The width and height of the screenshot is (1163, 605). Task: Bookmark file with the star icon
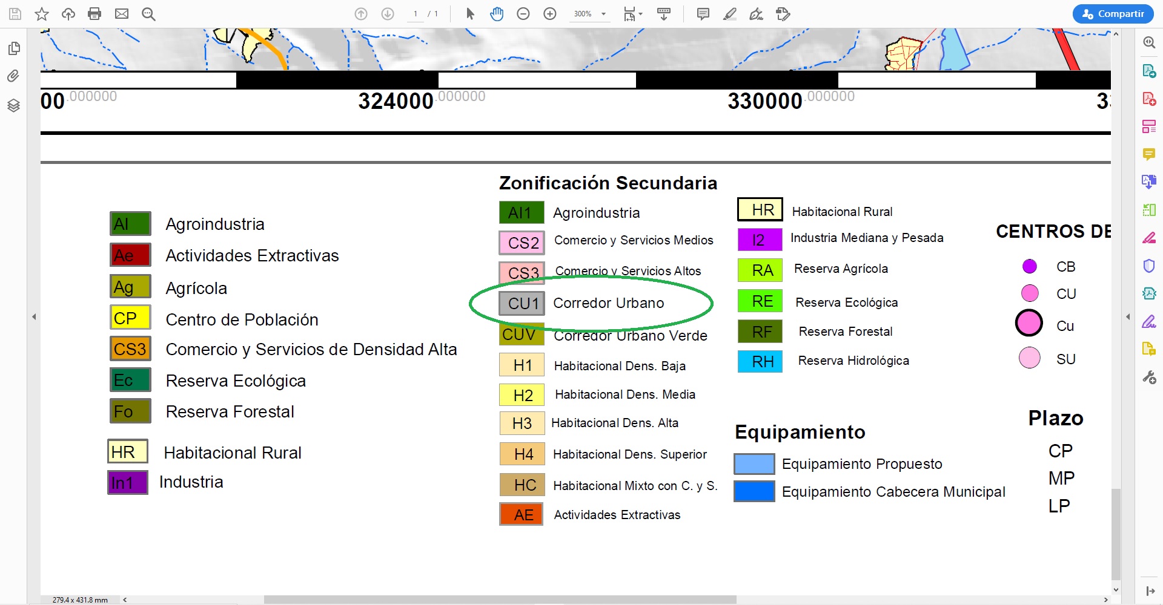(42, 14)
